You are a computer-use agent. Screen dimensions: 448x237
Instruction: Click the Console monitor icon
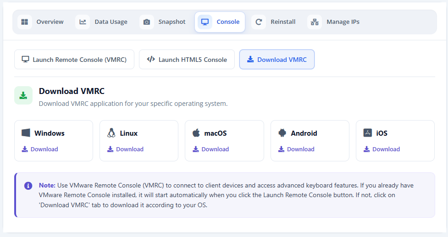click(205, 22)
